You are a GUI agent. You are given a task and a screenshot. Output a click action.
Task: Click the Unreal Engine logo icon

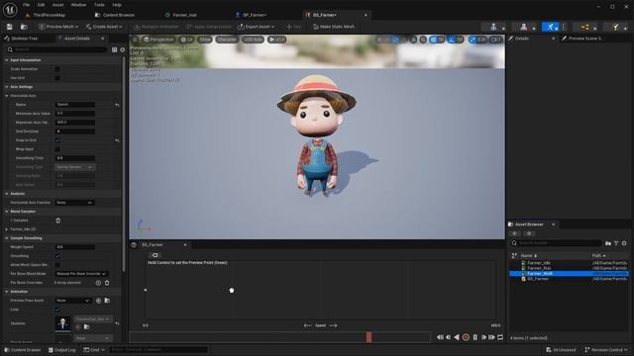pyautogui.click(x=10, y=10)
